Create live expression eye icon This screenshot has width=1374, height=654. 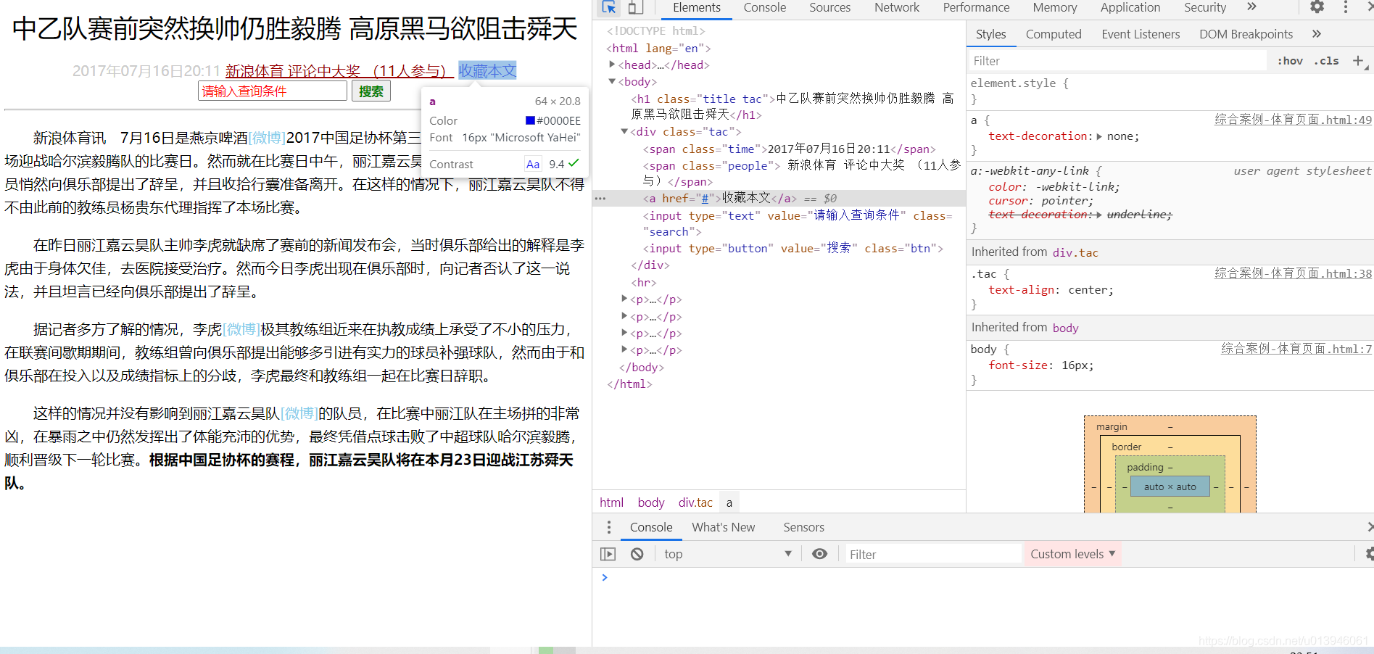tap(819, 554)
